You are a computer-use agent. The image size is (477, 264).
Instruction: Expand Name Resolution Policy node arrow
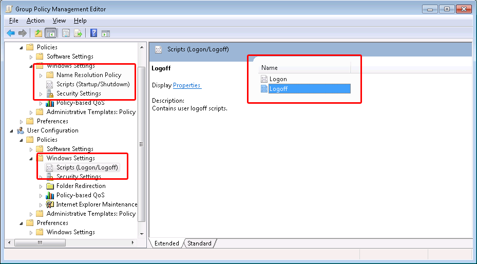click(x=41, y=76)
